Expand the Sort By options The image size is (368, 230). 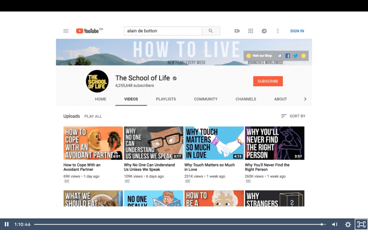tap(293, 116)
